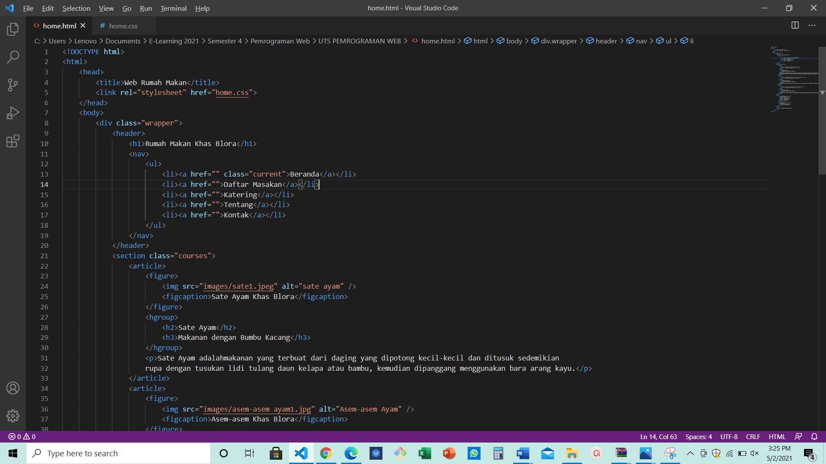Click the home.css stylesheet link

(232, 92)
